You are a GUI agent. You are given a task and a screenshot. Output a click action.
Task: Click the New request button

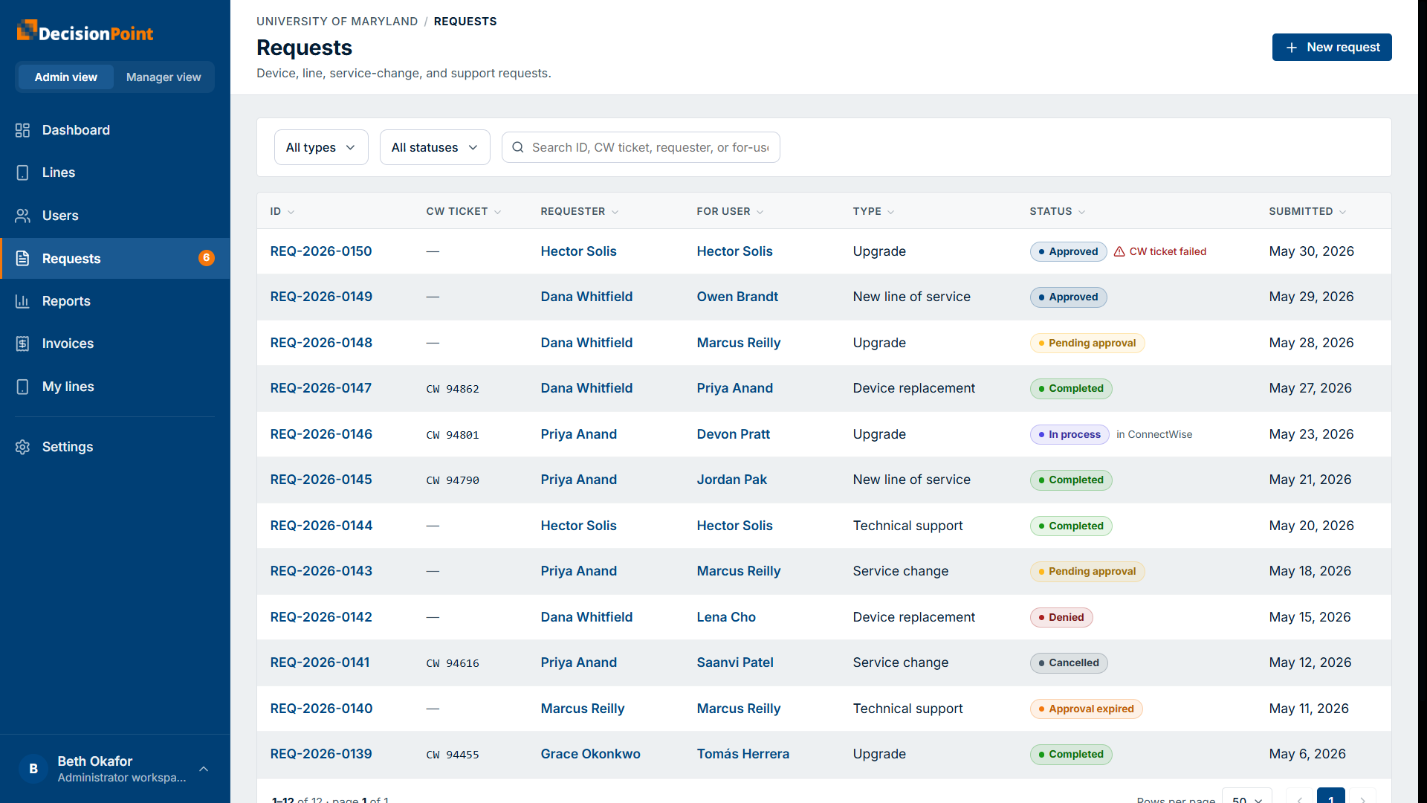(1332, 48)
